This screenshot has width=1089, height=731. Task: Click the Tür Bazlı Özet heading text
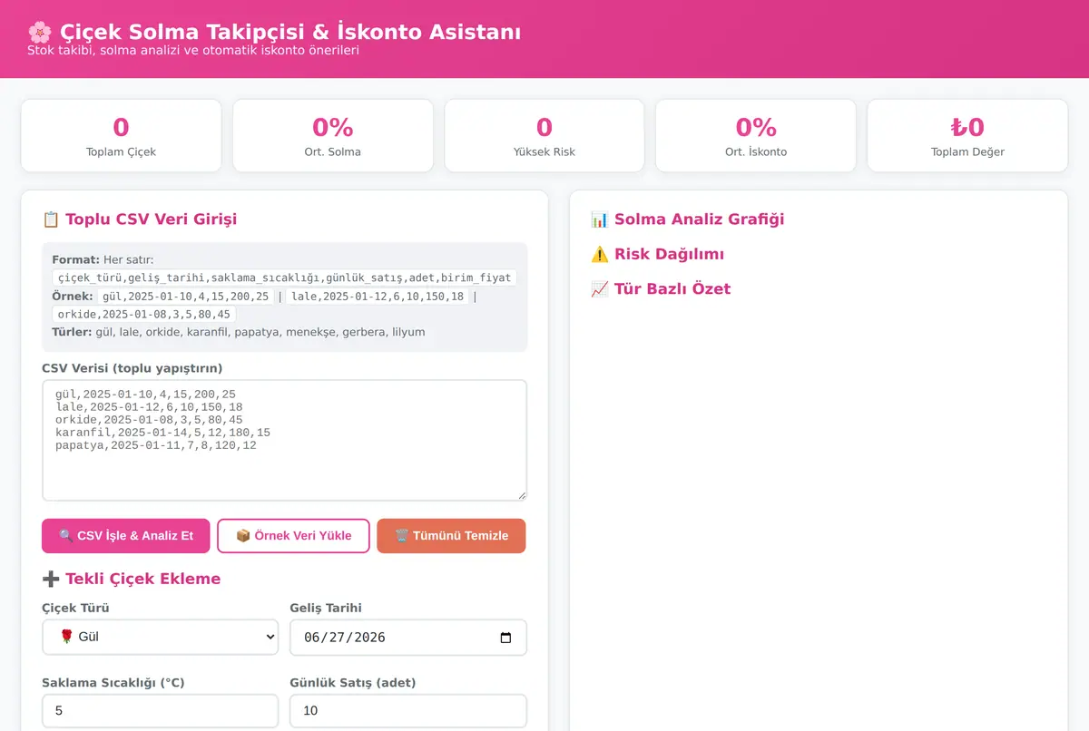click(x=672, y=288)
